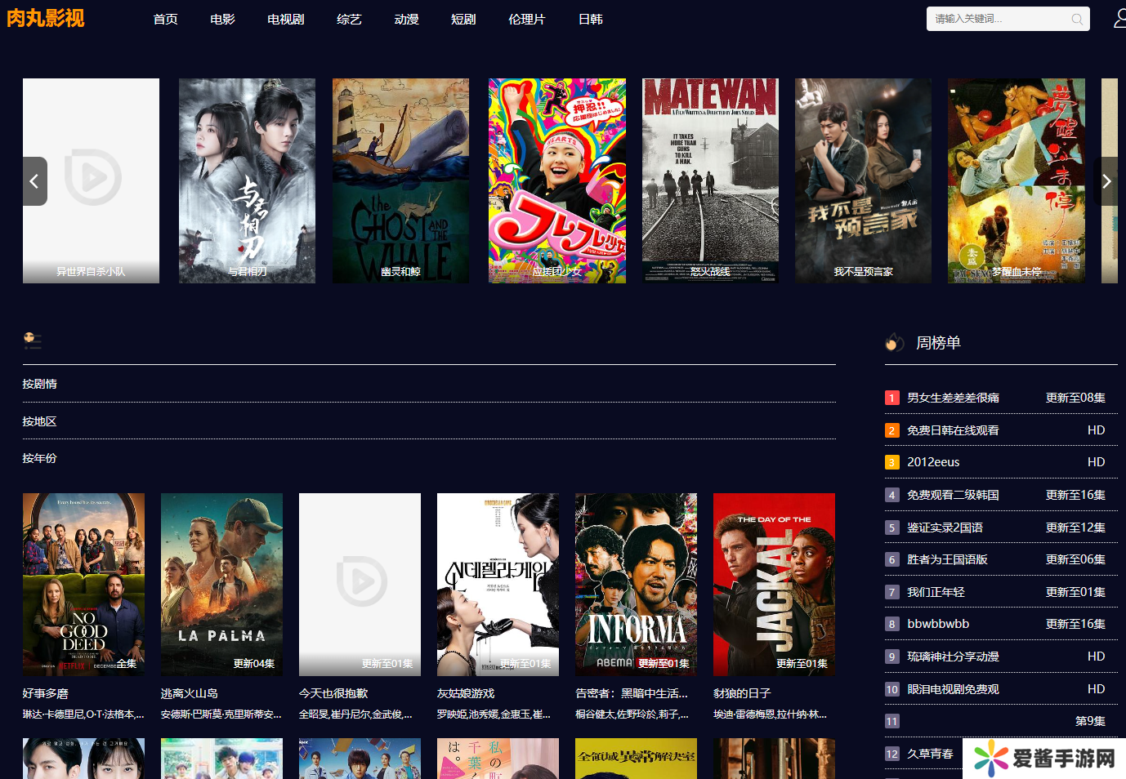
Task: Expand the 按地区 filter row
Action: click(x=40, y=421)
